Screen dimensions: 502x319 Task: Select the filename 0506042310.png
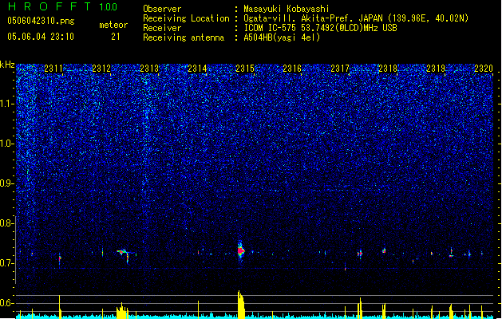pos(41,21)
